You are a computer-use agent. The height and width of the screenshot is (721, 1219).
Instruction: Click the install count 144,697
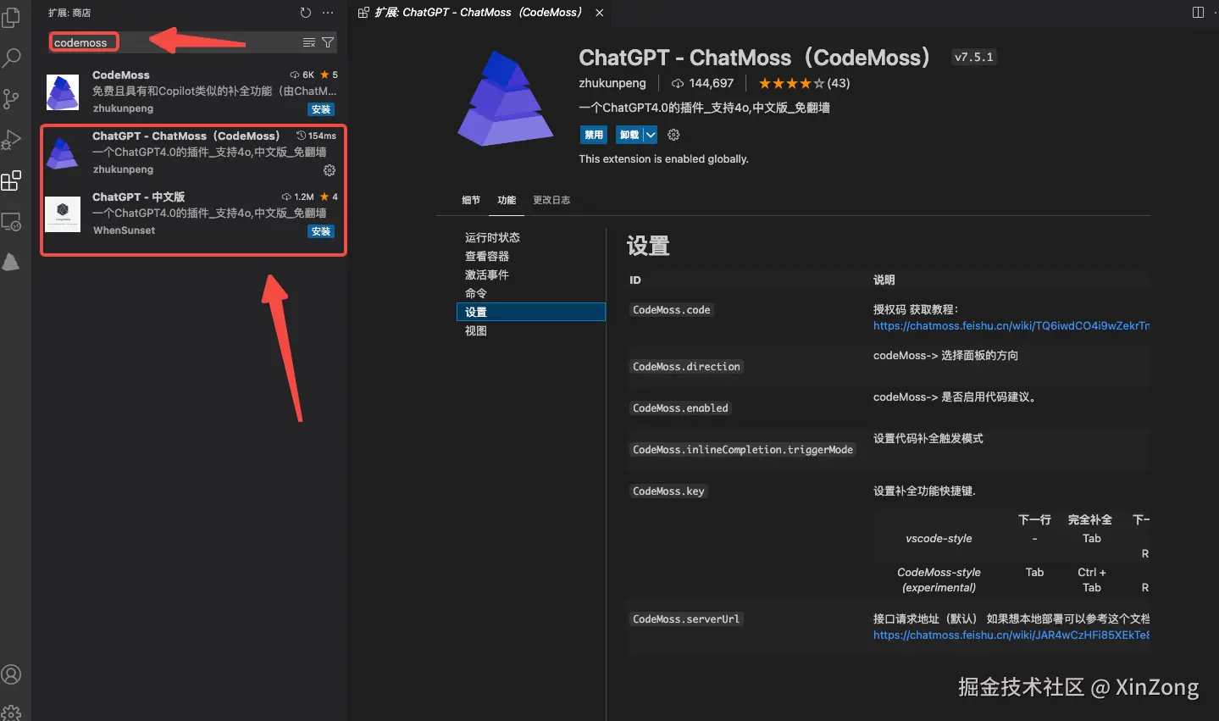702,83
